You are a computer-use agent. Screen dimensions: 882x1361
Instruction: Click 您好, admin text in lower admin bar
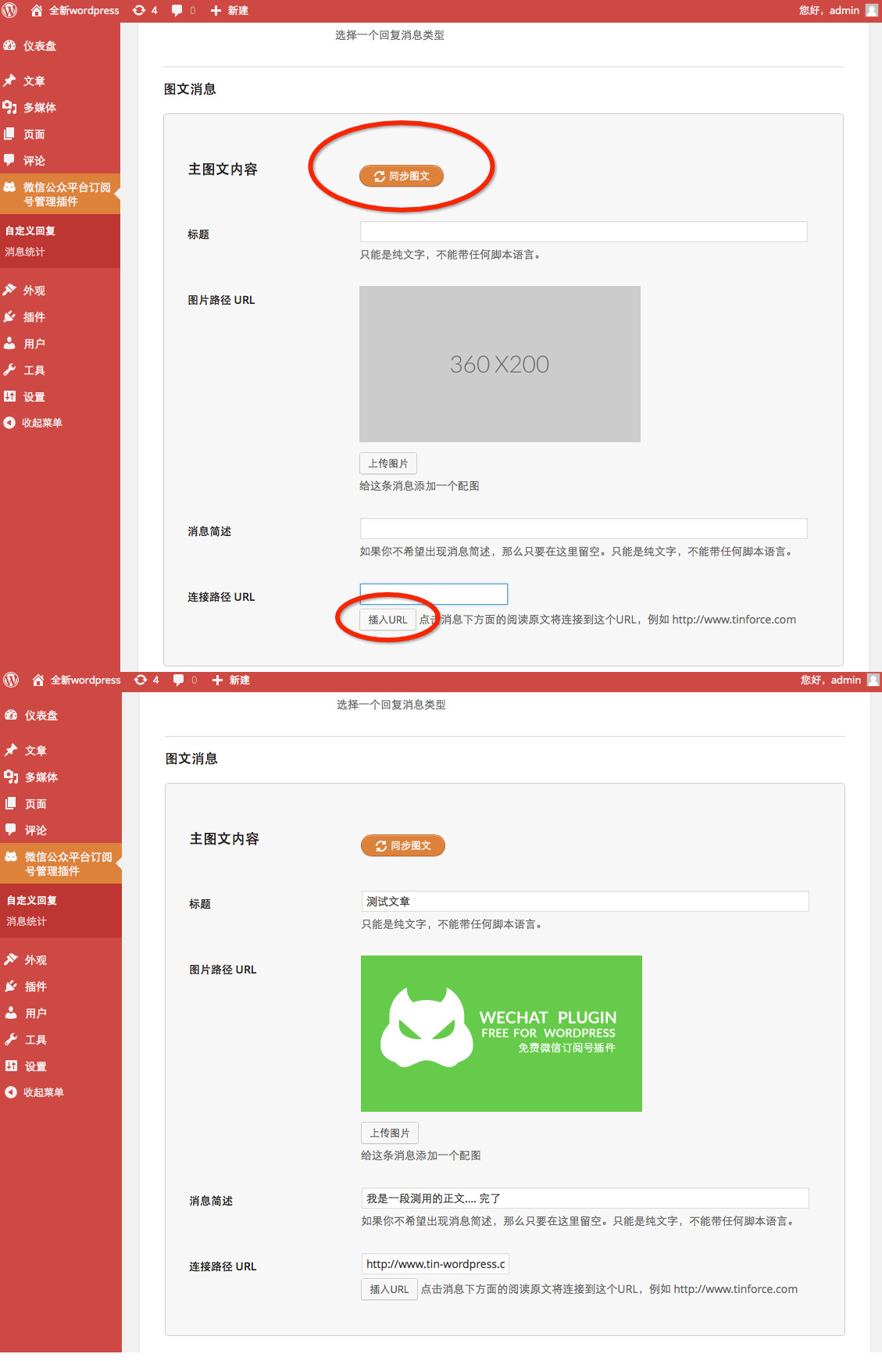[830, 680]
